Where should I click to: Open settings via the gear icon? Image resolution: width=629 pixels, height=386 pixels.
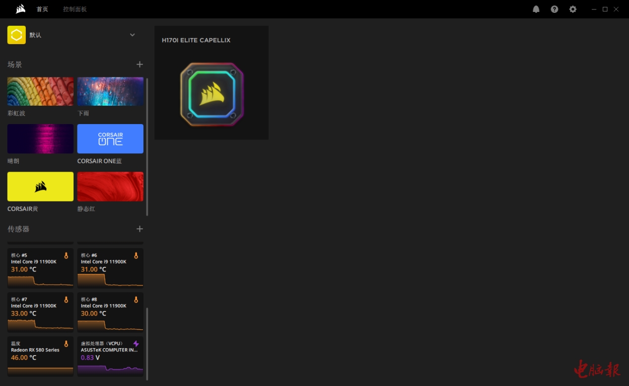[x=573, y=9]
